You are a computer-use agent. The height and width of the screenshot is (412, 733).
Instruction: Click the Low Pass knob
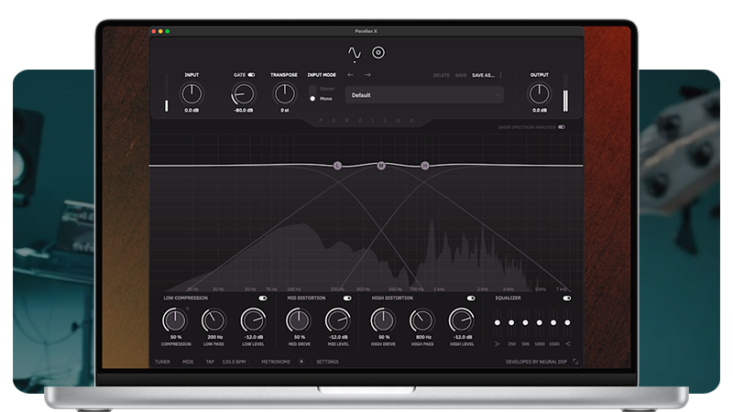click(213, 320)
